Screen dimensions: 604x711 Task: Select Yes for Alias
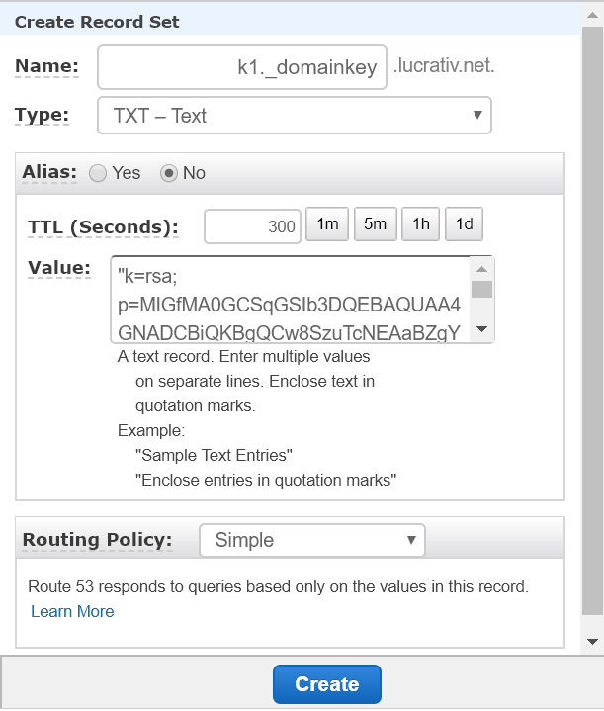pos(98,173)
